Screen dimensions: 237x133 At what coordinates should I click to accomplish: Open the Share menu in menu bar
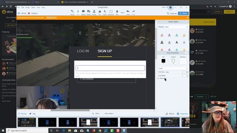tap(33, 7)
